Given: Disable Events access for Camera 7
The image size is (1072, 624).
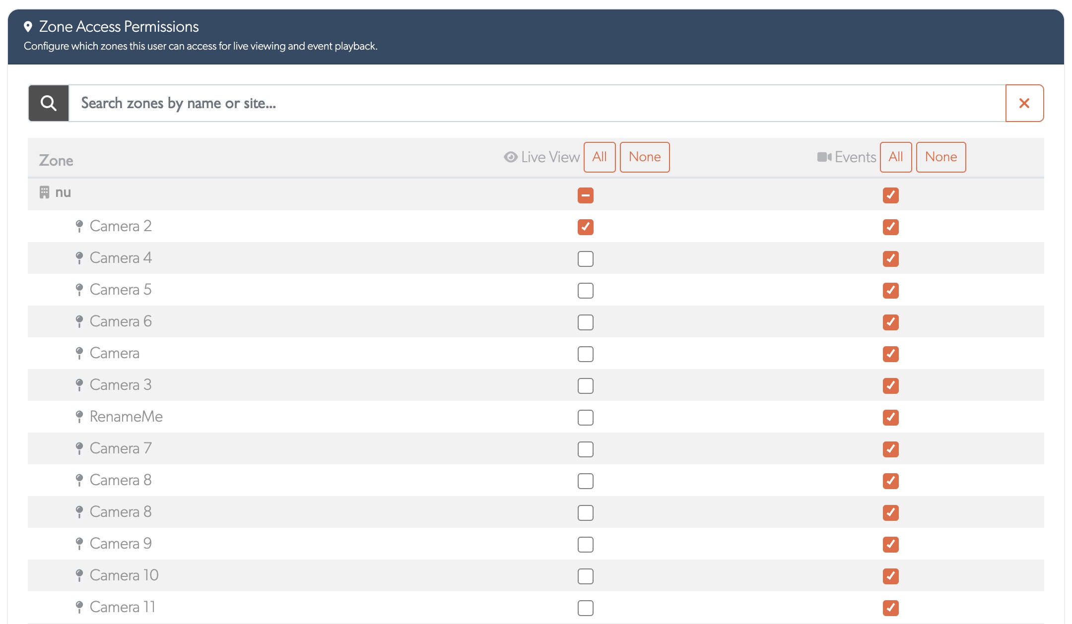Looking at the screenshot, I should [x=890, y=449].
